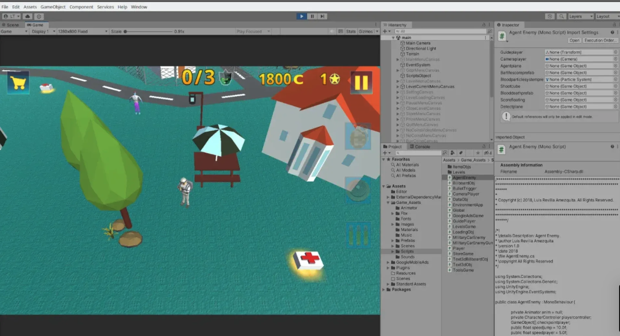
Task: Tap the in-game shopping cart icon
Action: pos(18,82)
